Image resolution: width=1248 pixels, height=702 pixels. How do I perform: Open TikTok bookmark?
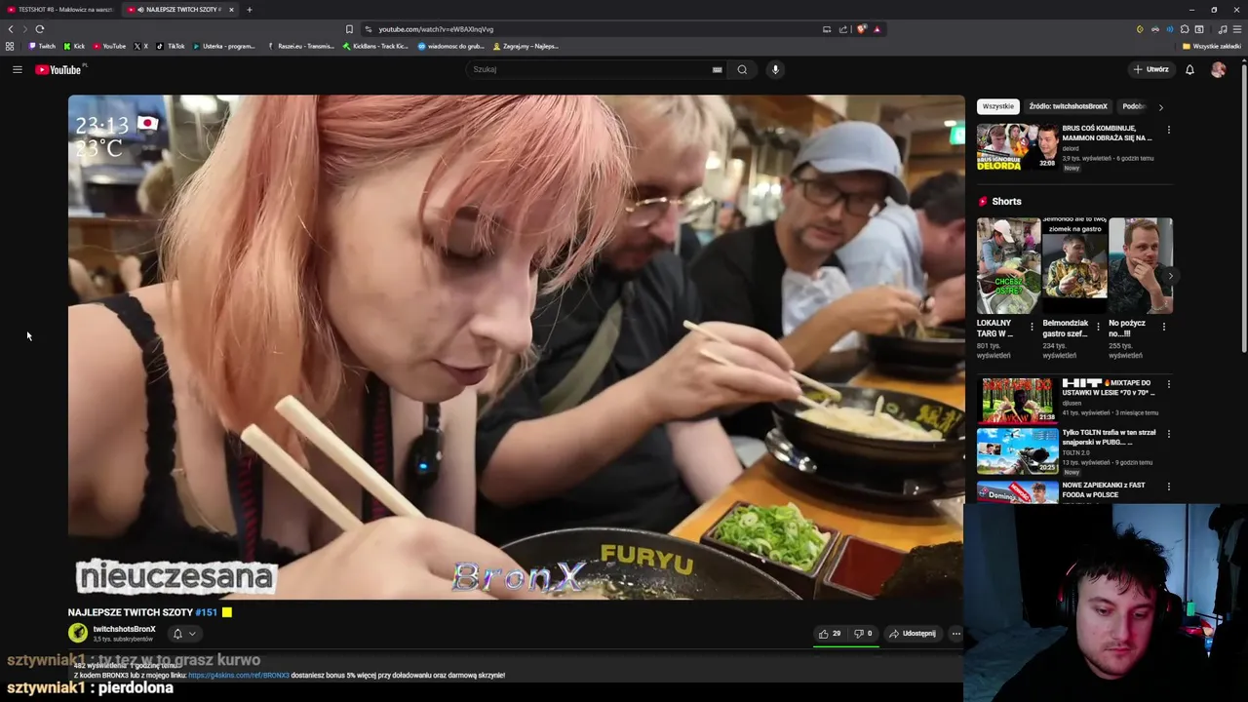coord(171,46)
